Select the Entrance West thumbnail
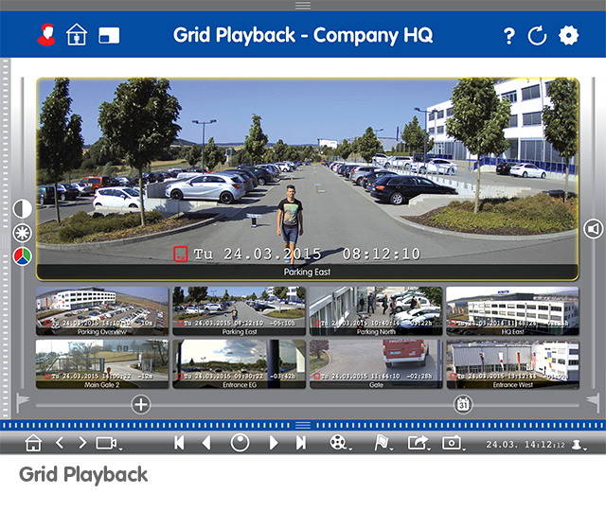606x511 pixels. pos(513,364)
